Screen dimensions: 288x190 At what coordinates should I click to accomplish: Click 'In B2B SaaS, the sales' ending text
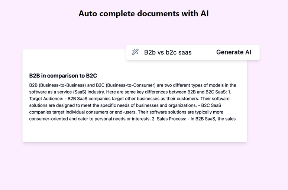(213, 119)
